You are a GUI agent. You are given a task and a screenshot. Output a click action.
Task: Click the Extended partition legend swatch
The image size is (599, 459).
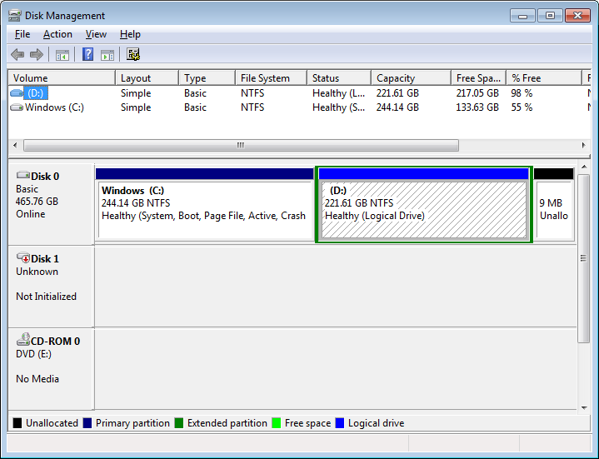[x=179, y=423]
